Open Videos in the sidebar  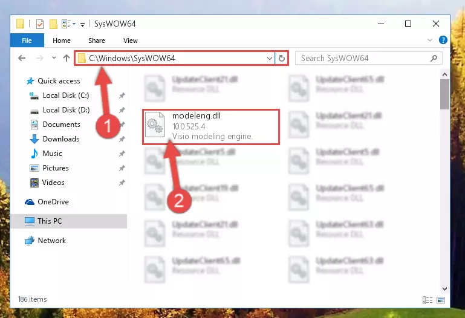click(47, 183)
